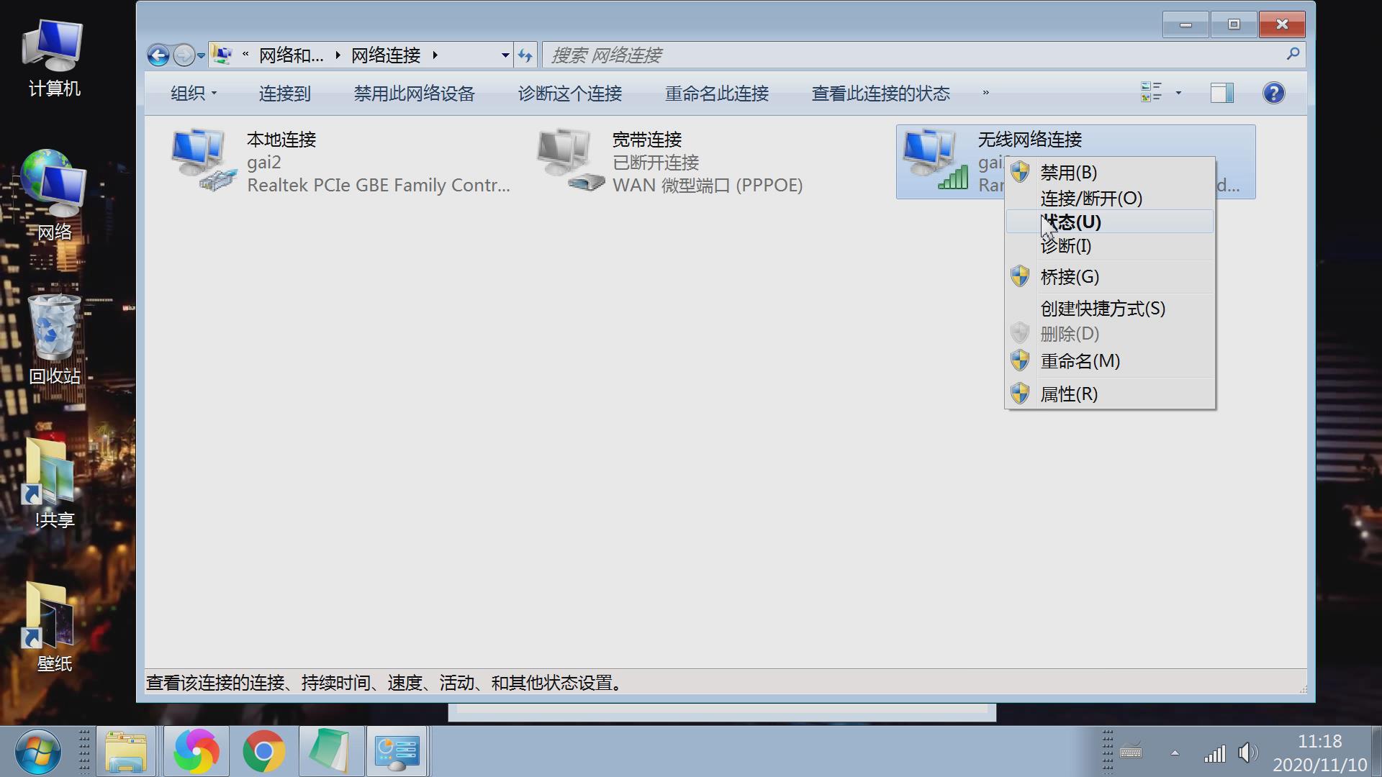Click the volume speaker icon in tray
This screenshot has height=777, width=1382.
click(x=1247, y=754)
